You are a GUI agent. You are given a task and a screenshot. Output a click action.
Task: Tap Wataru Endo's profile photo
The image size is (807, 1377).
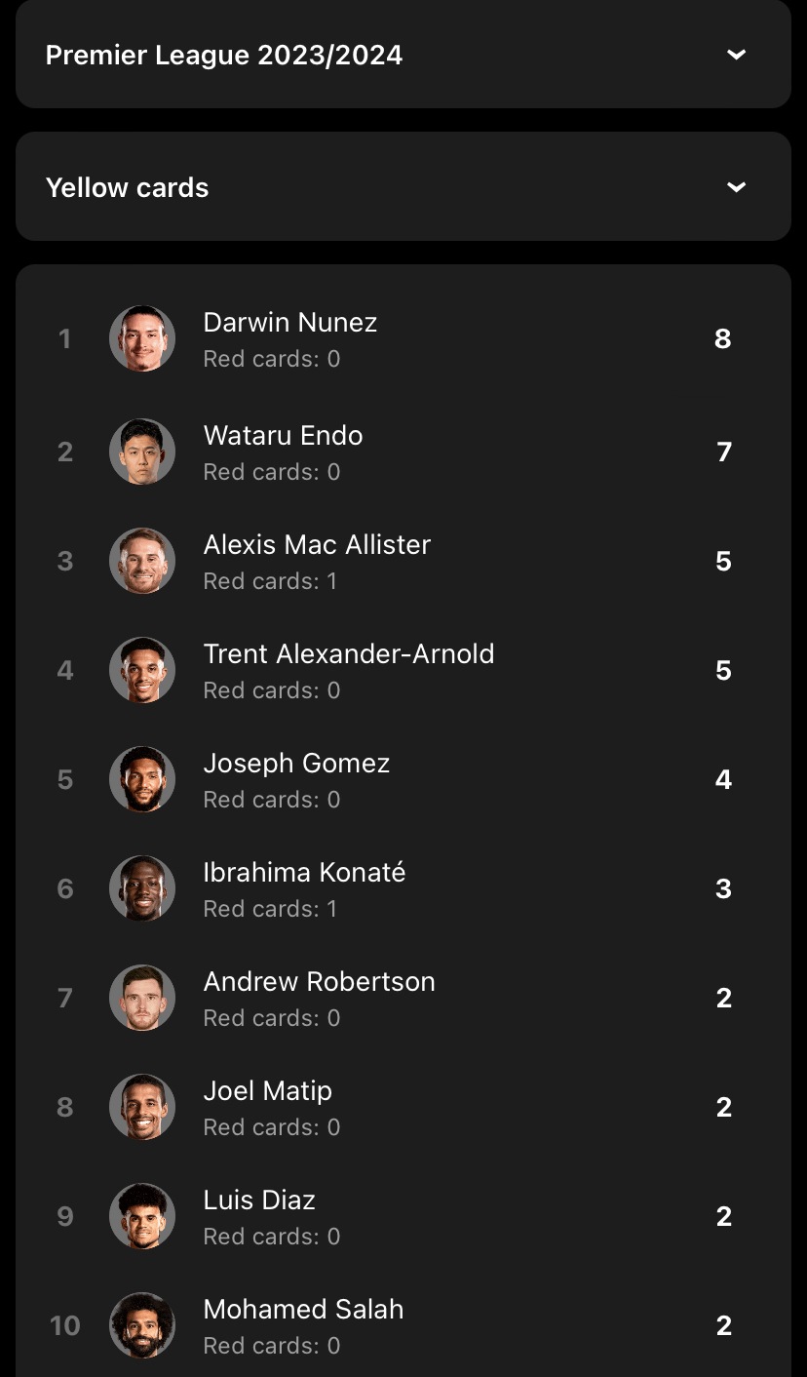142,452
